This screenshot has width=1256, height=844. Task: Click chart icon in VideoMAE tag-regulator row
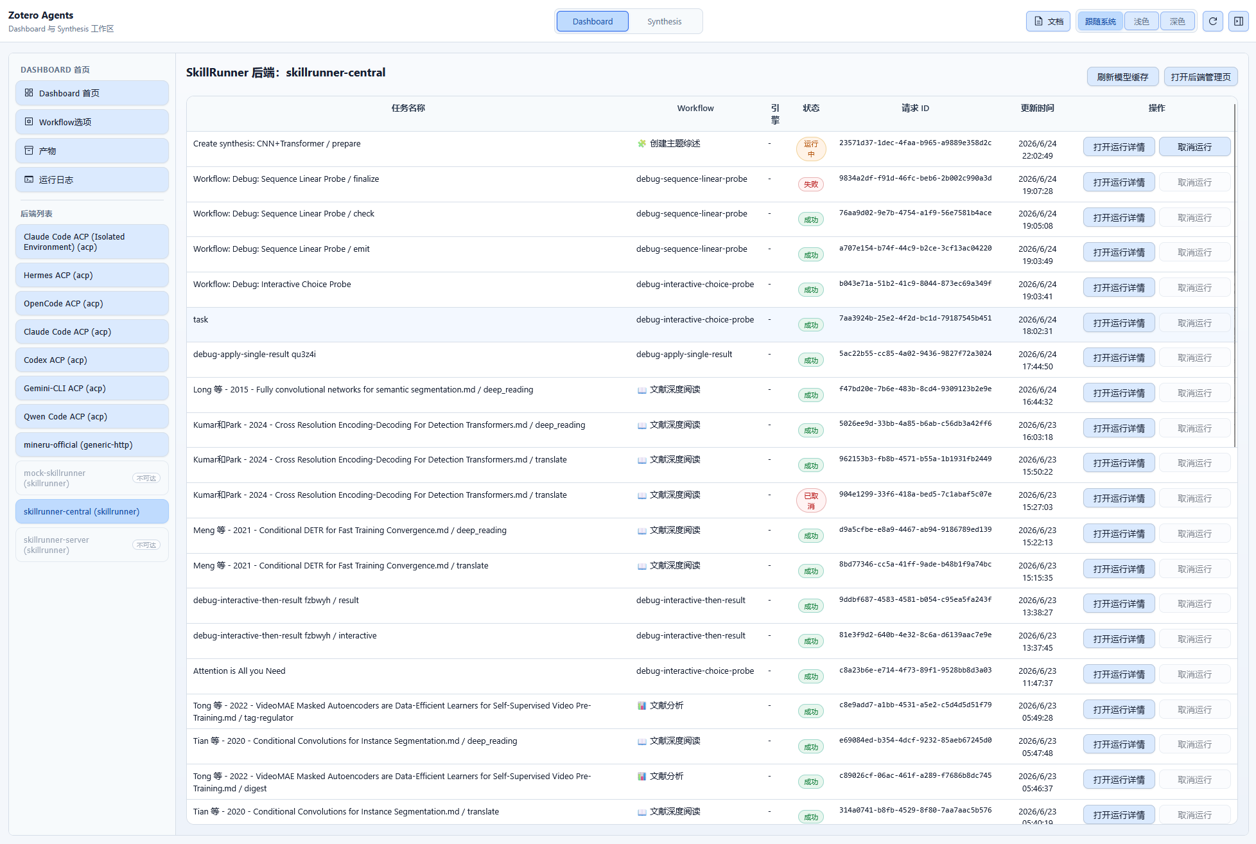[641, 705]
